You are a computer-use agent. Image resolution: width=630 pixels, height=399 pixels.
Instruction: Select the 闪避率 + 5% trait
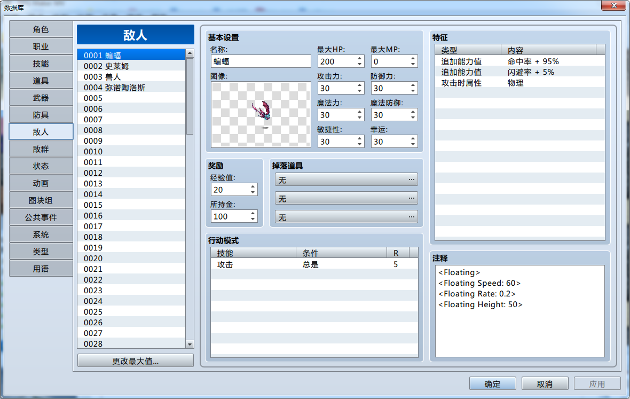[x=520, y=72]
